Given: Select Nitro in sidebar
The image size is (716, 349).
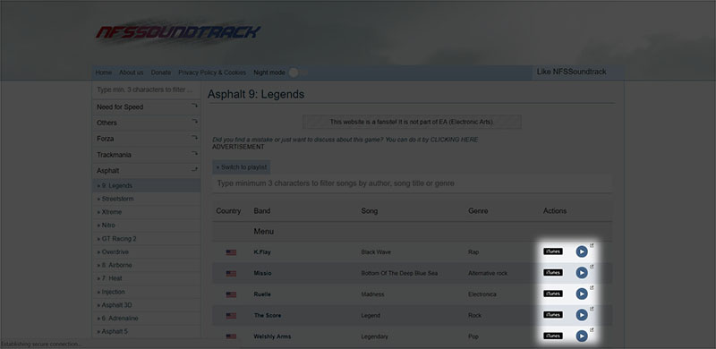Looking at the screenshot, I should [146, 226].
